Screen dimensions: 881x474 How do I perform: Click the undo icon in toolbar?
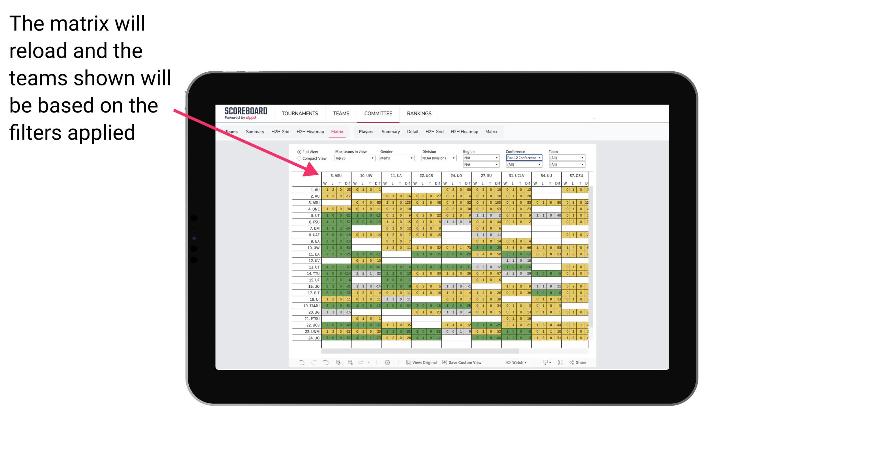pyautogui.click(x=301, y=363)
